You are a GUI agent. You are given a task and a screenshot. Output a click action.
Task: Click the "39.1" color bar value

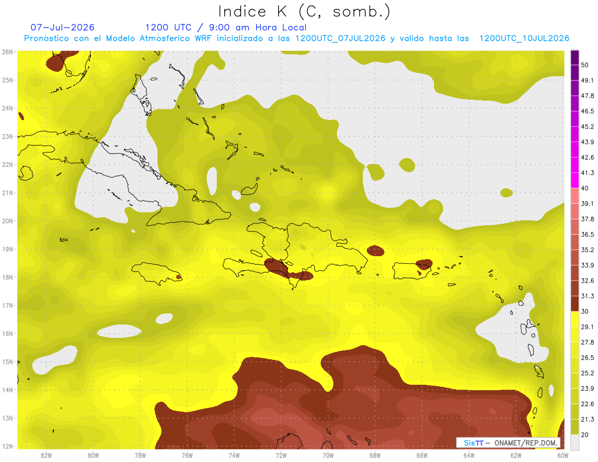click(588, 203)
